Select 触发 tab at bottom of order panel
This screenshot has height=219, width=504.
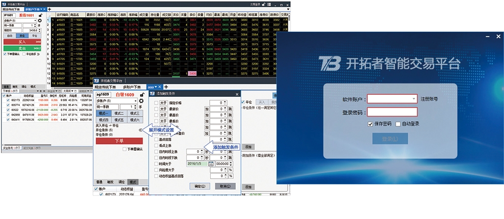tap(15, 86)
